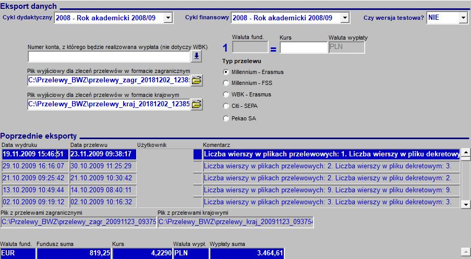Click the PLN payout currency cell in summary row
Image resolution: width=471 pixels, height=259 pixels.
191,253
